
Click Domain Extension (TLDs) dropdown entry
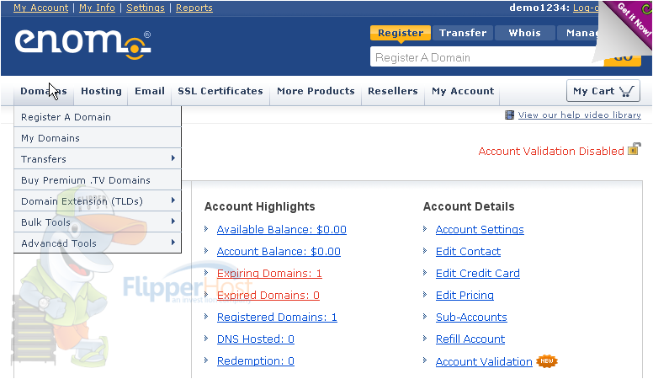[98, 201]
